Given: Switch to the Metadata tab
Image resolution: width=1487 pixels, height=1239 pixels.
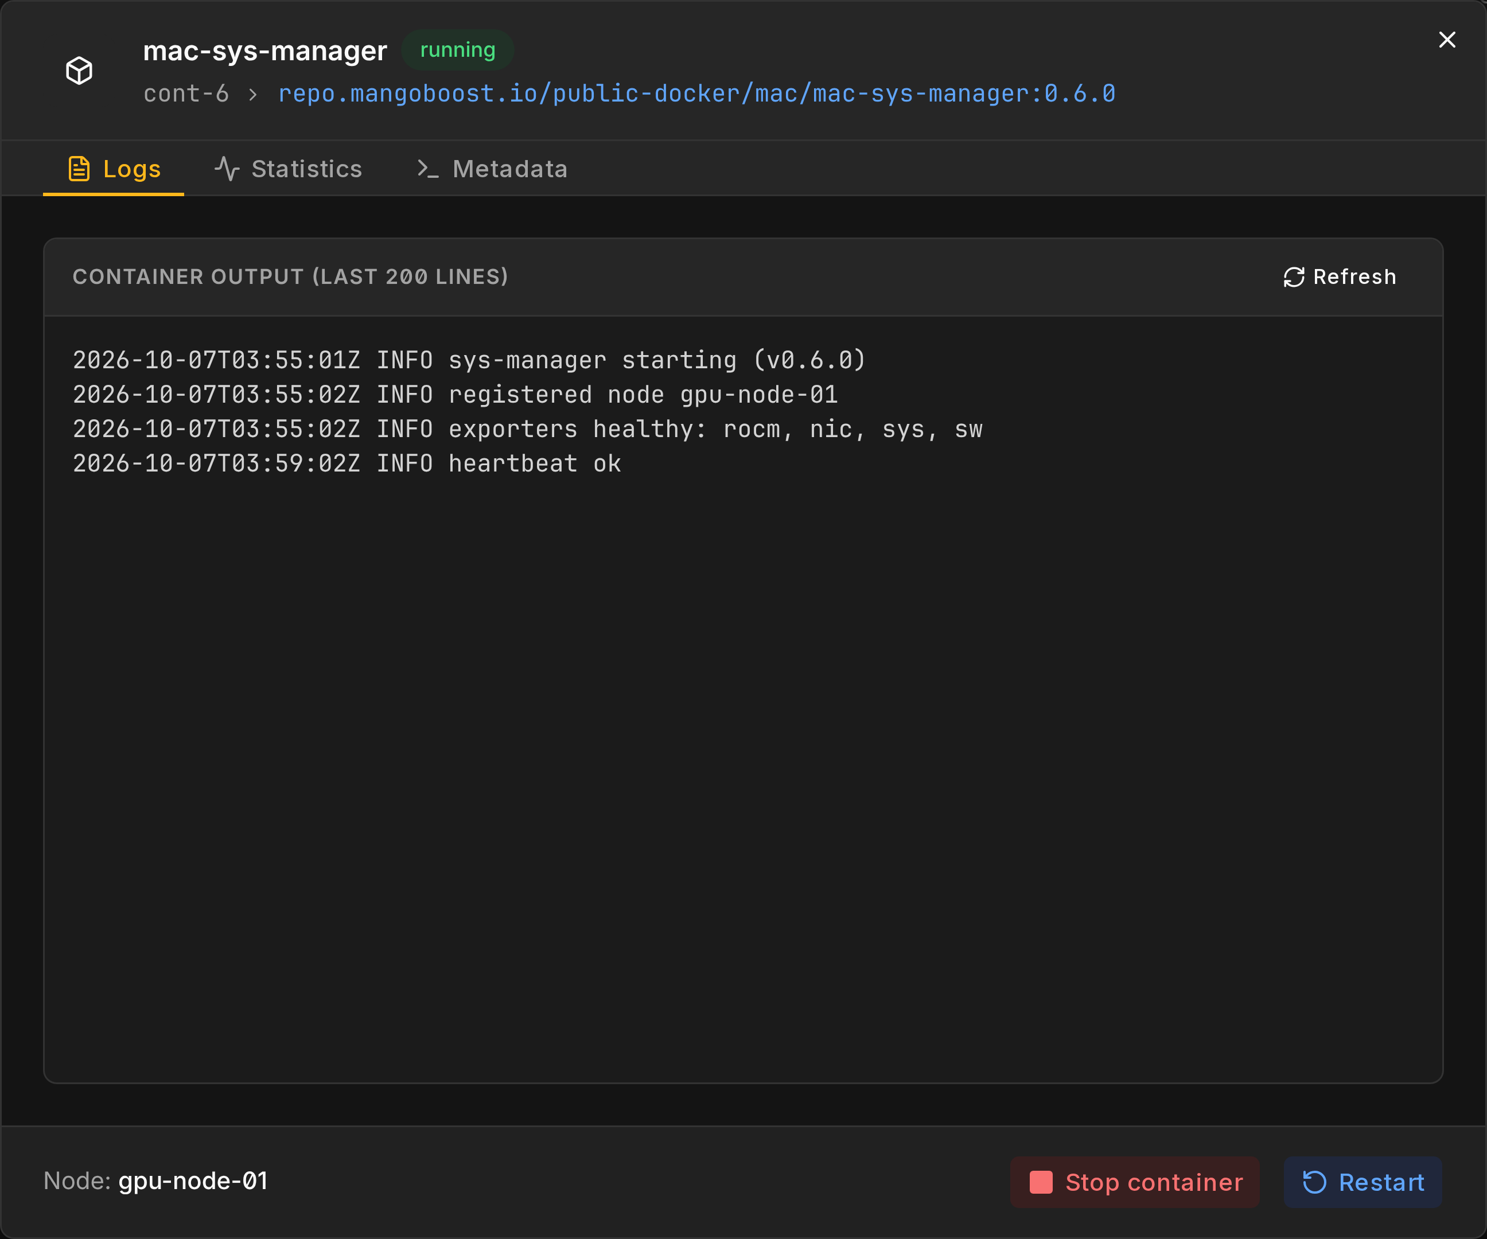Looking at the screenshot, I should click(x=492, y=169).
